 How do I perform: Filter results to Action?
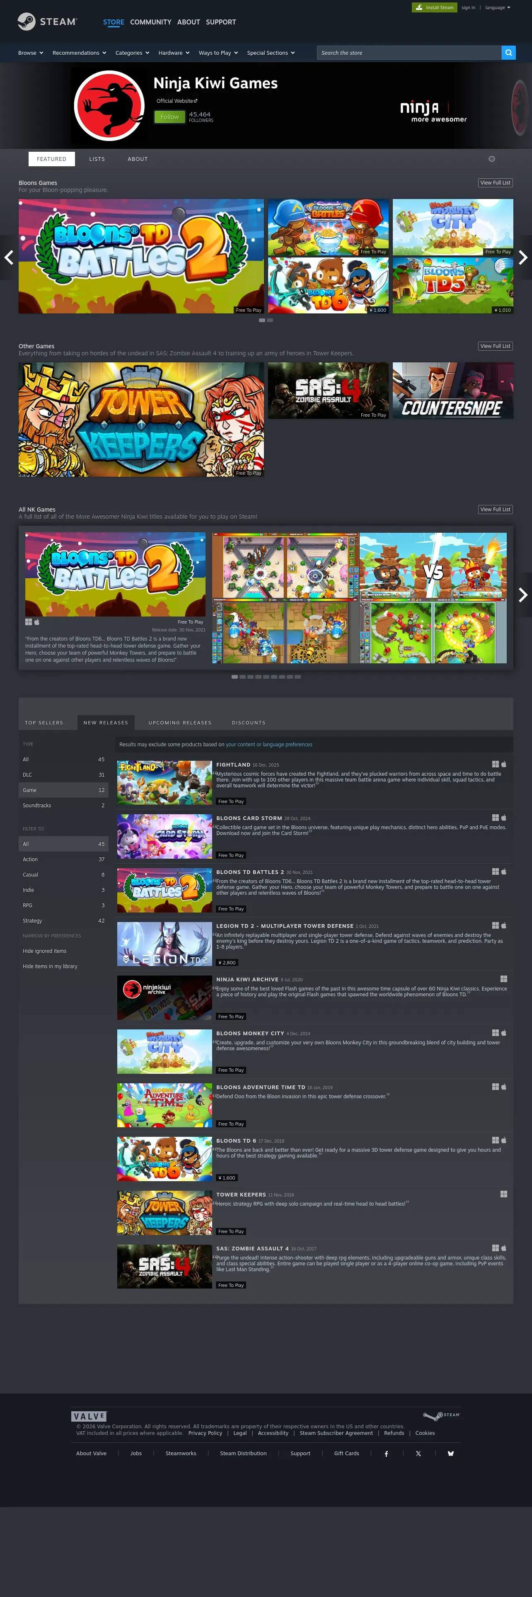tap(64, 860)
